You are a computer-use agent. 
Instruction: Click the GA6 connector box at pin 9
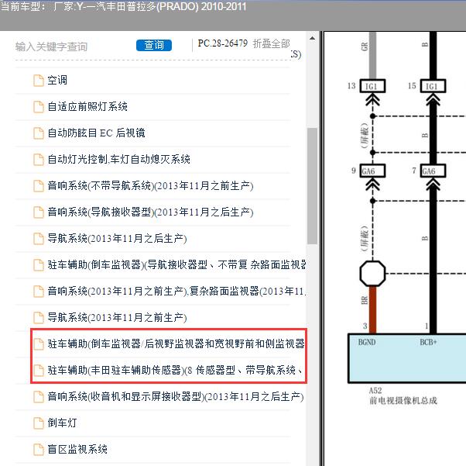372,171
